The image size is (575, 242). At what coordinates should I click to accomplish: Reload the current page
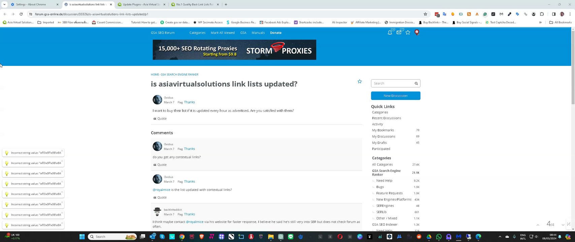21,14
